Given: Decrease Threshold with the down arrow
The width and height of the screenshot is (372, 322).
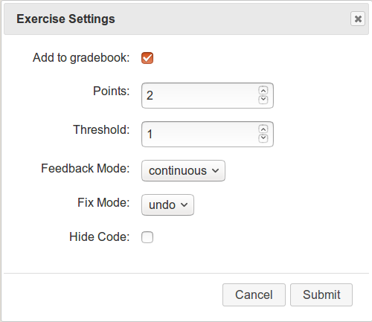Looking at the screenshot, I should (263, 138).
